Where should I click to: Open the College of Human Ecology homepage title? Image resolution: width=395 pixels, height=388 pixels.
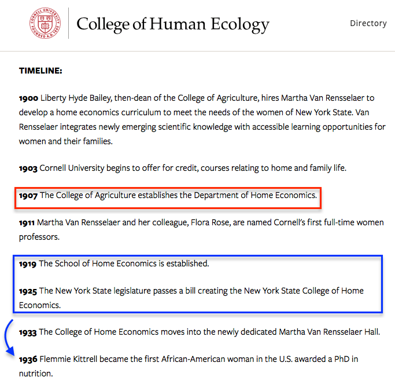tap(172, 24)
